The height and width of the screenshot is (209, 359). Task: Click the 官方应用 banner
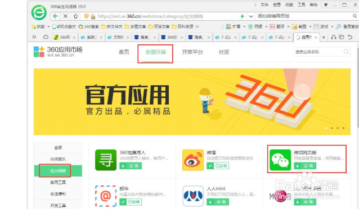pyautogui.click(x=192, y=101)
